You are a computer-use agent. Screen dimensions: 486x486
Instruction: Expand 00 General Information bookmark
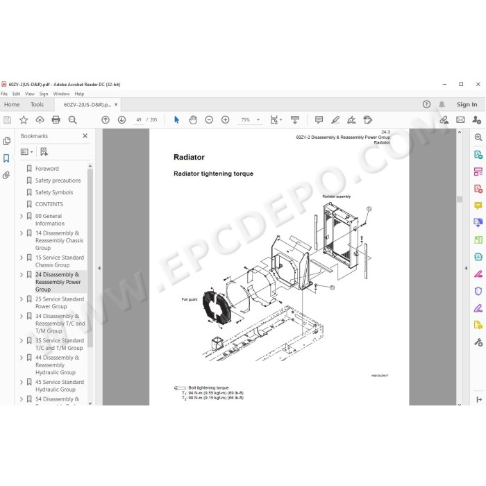22,216
